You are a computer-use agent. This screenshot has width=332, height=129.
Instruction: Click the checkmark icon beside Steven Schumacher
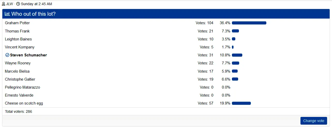[x=7, y=55]
